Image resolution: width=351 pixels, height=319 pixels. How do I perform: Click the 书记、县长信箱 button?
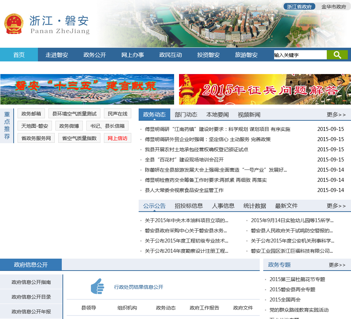107,126
